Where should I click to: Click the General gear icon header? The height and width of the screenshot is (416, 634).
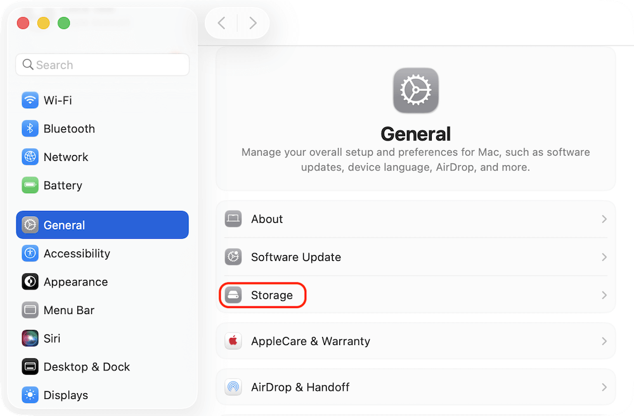(415, 91)
